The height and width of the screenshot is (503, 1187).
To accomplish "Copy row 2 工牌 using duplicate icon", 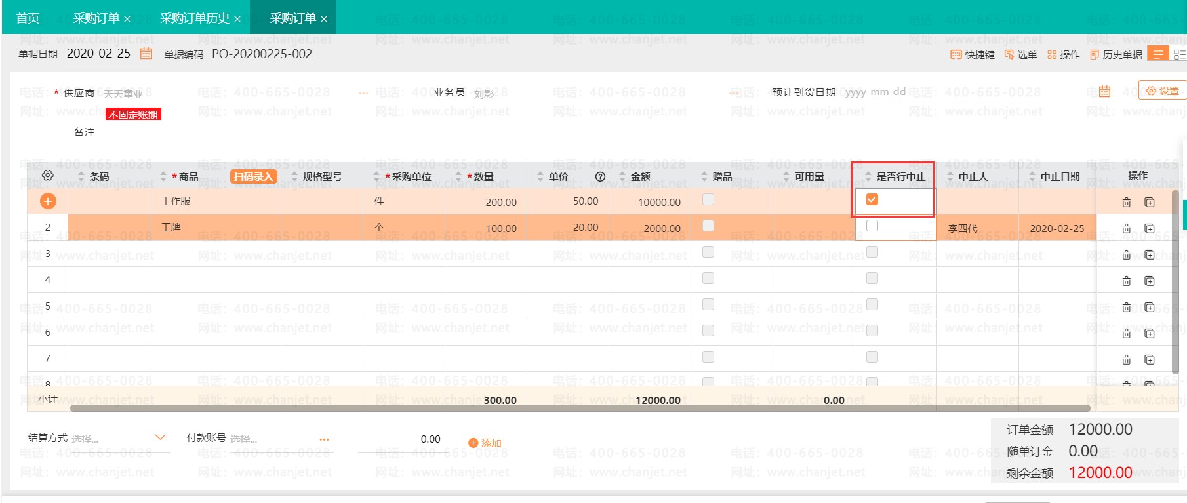I will pyautogui.click(x=1149, y=229).
